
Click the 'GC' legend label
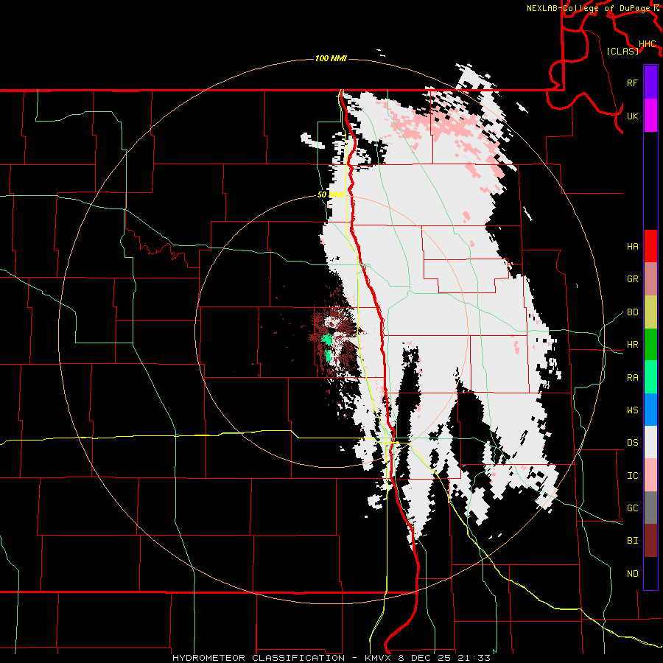[x=632, y=508]
